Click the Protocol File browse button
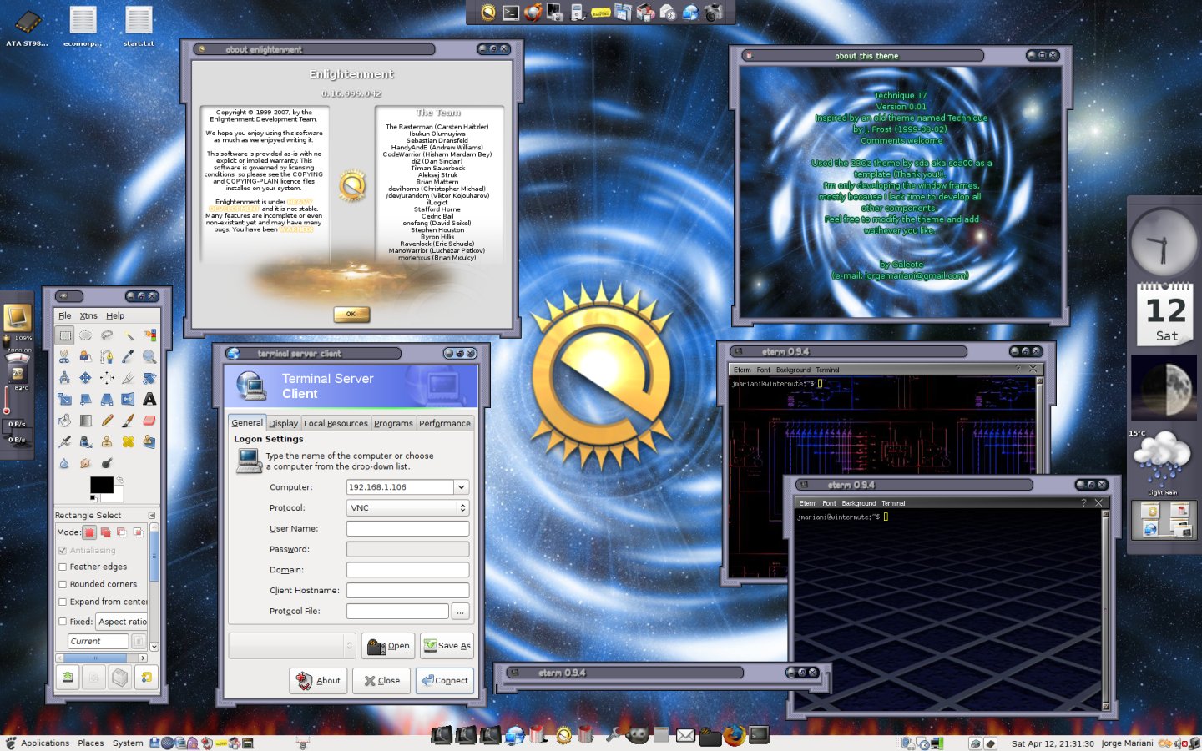 point(461,612)
